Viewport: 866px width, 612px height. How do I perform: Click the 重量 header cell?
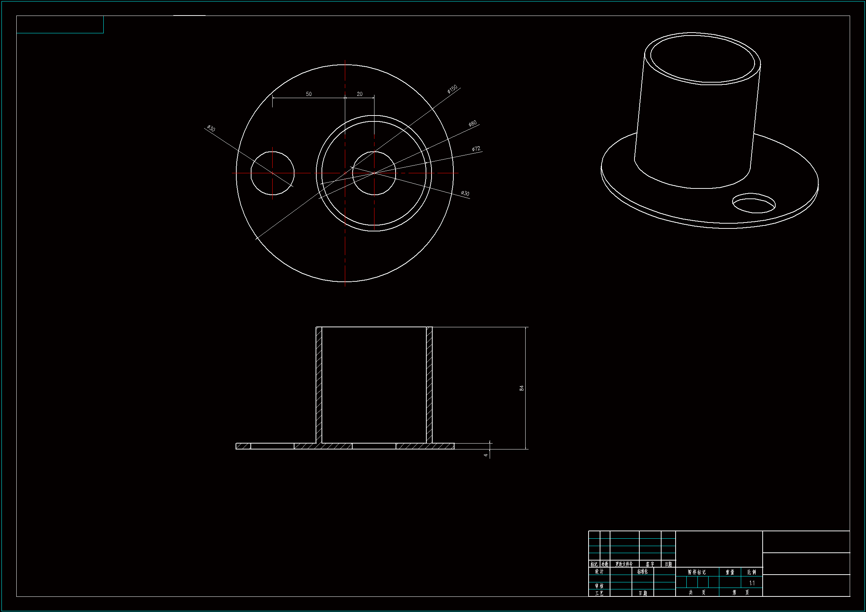click(730, 572)
